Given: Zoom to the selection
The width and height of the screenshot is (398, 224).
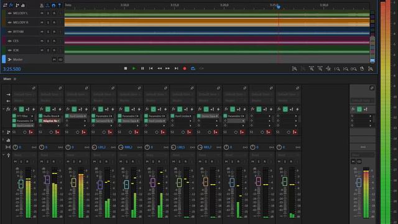Looking at the screenshot, I should pos(354,68).
